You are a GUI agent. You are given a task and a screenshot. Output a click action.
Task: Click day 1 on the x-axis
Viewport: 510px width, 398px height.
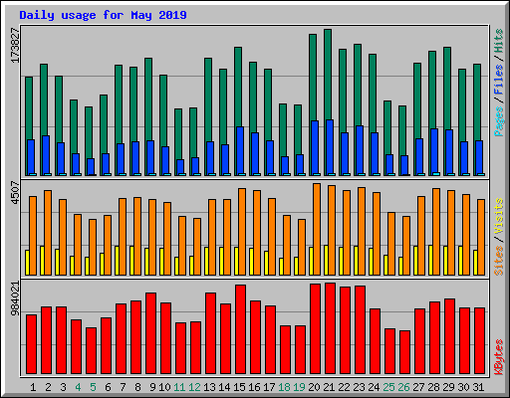pos(33,387)
